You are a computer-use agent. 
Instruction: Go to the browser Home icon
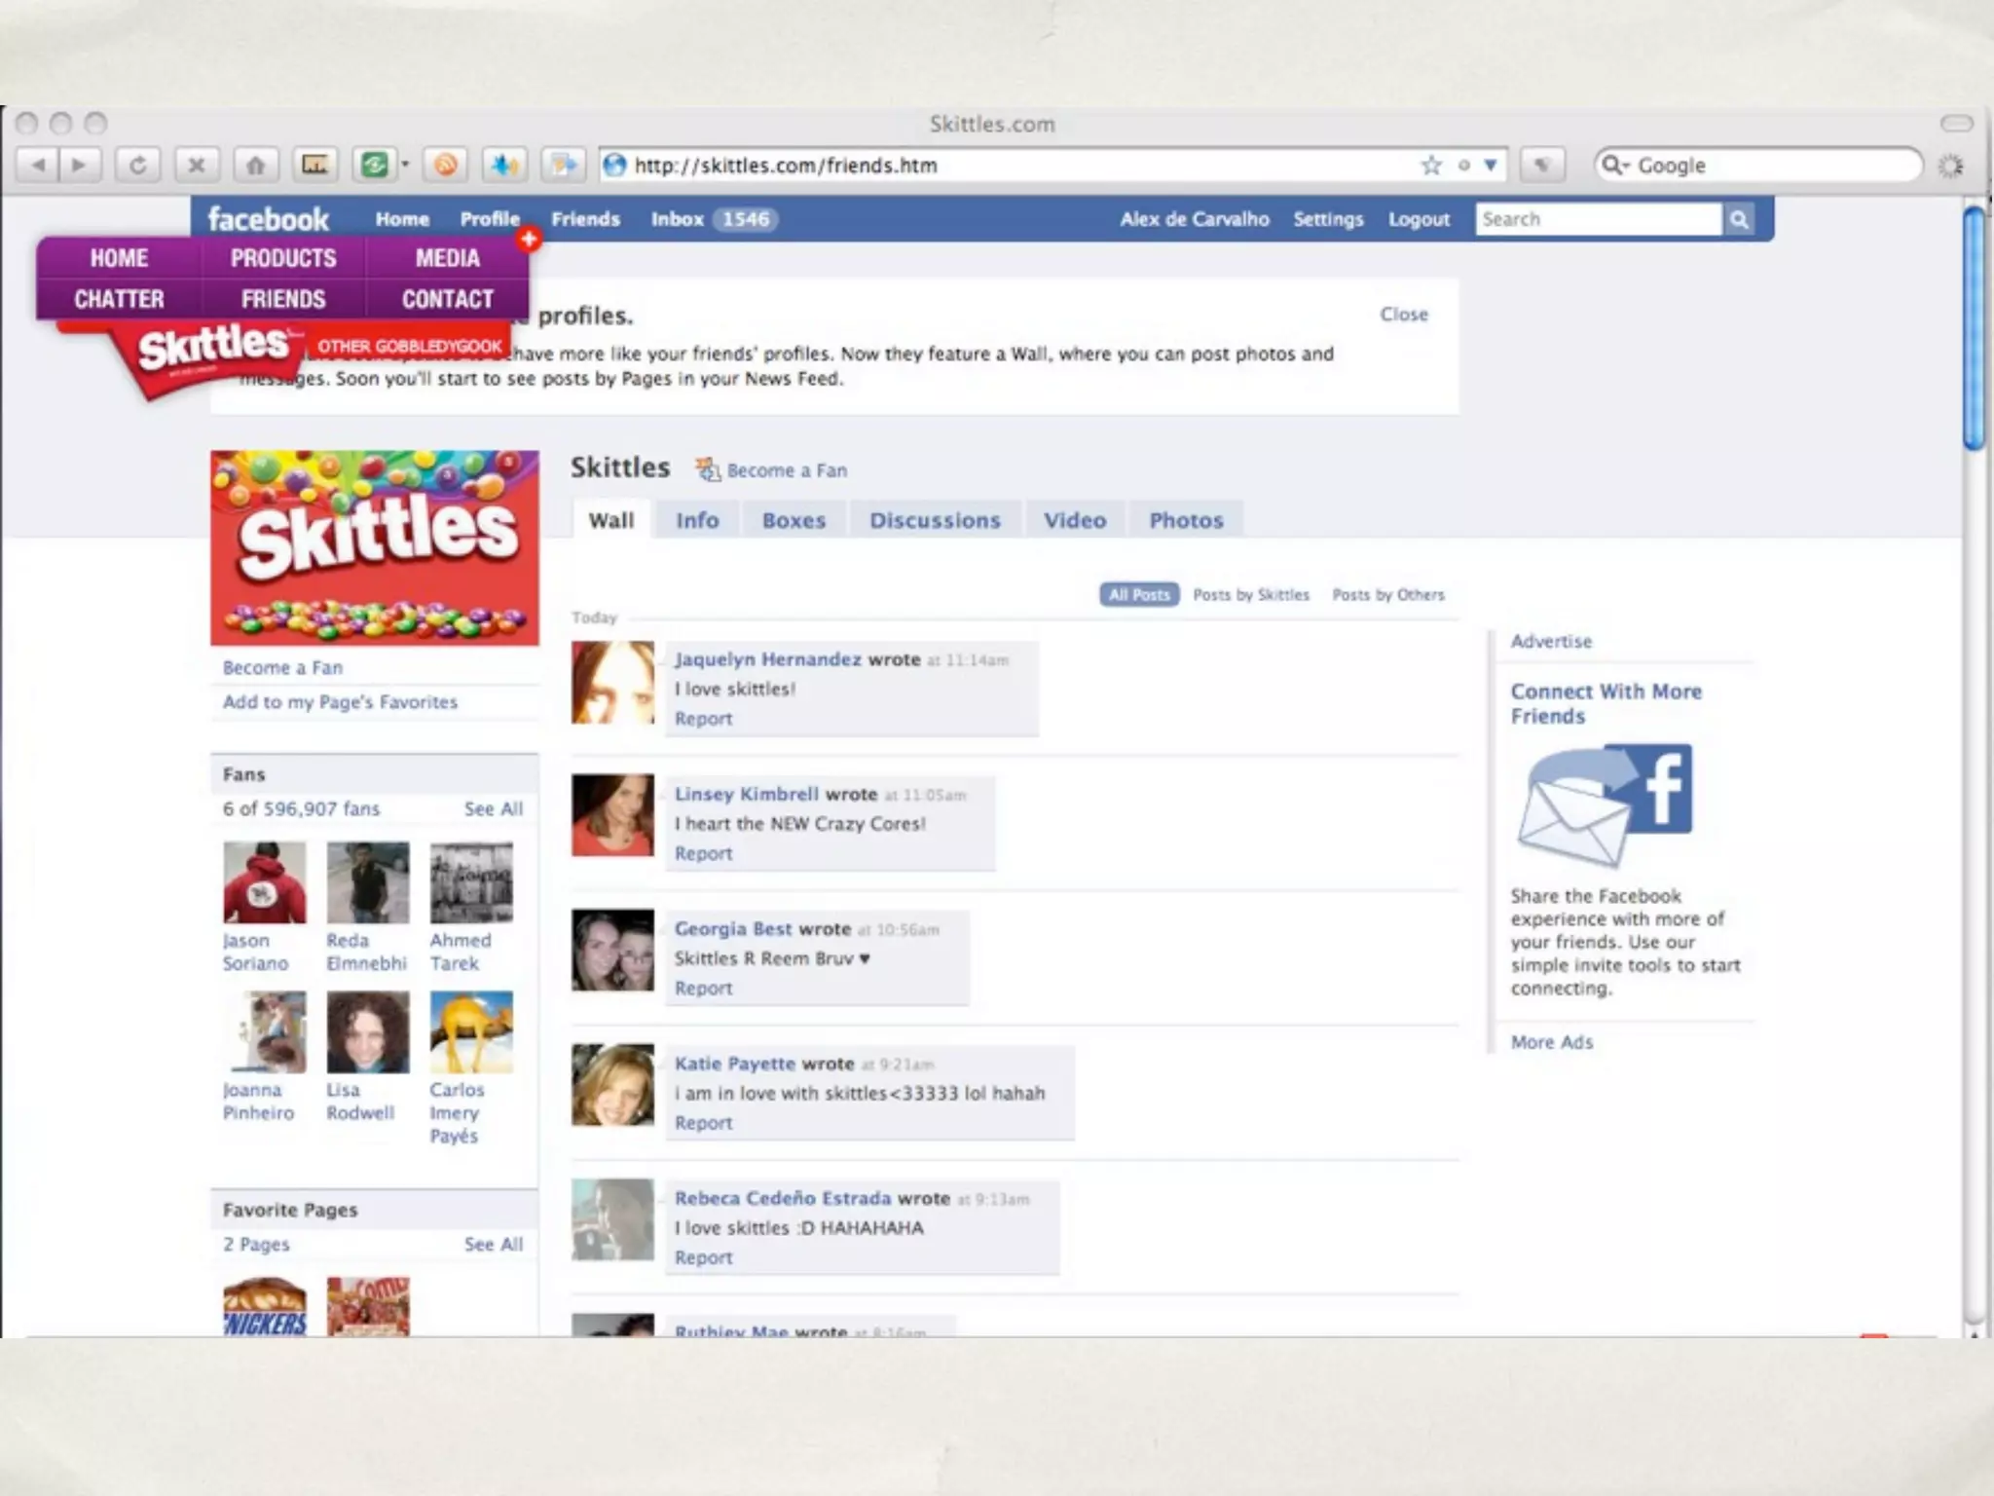pos(256,165)
